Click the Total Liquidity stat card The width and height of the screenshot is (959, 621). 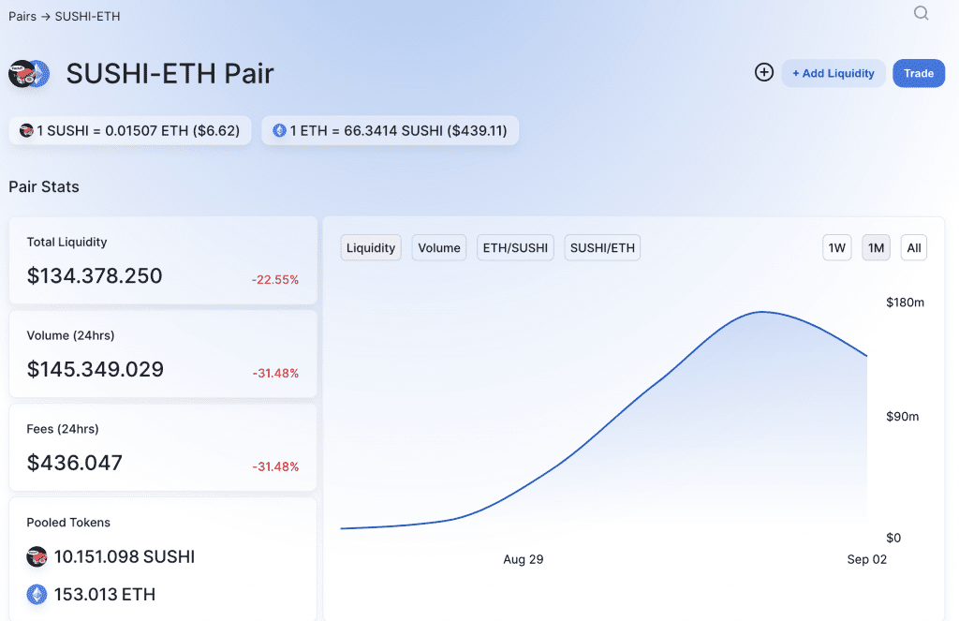pos(163,260)
